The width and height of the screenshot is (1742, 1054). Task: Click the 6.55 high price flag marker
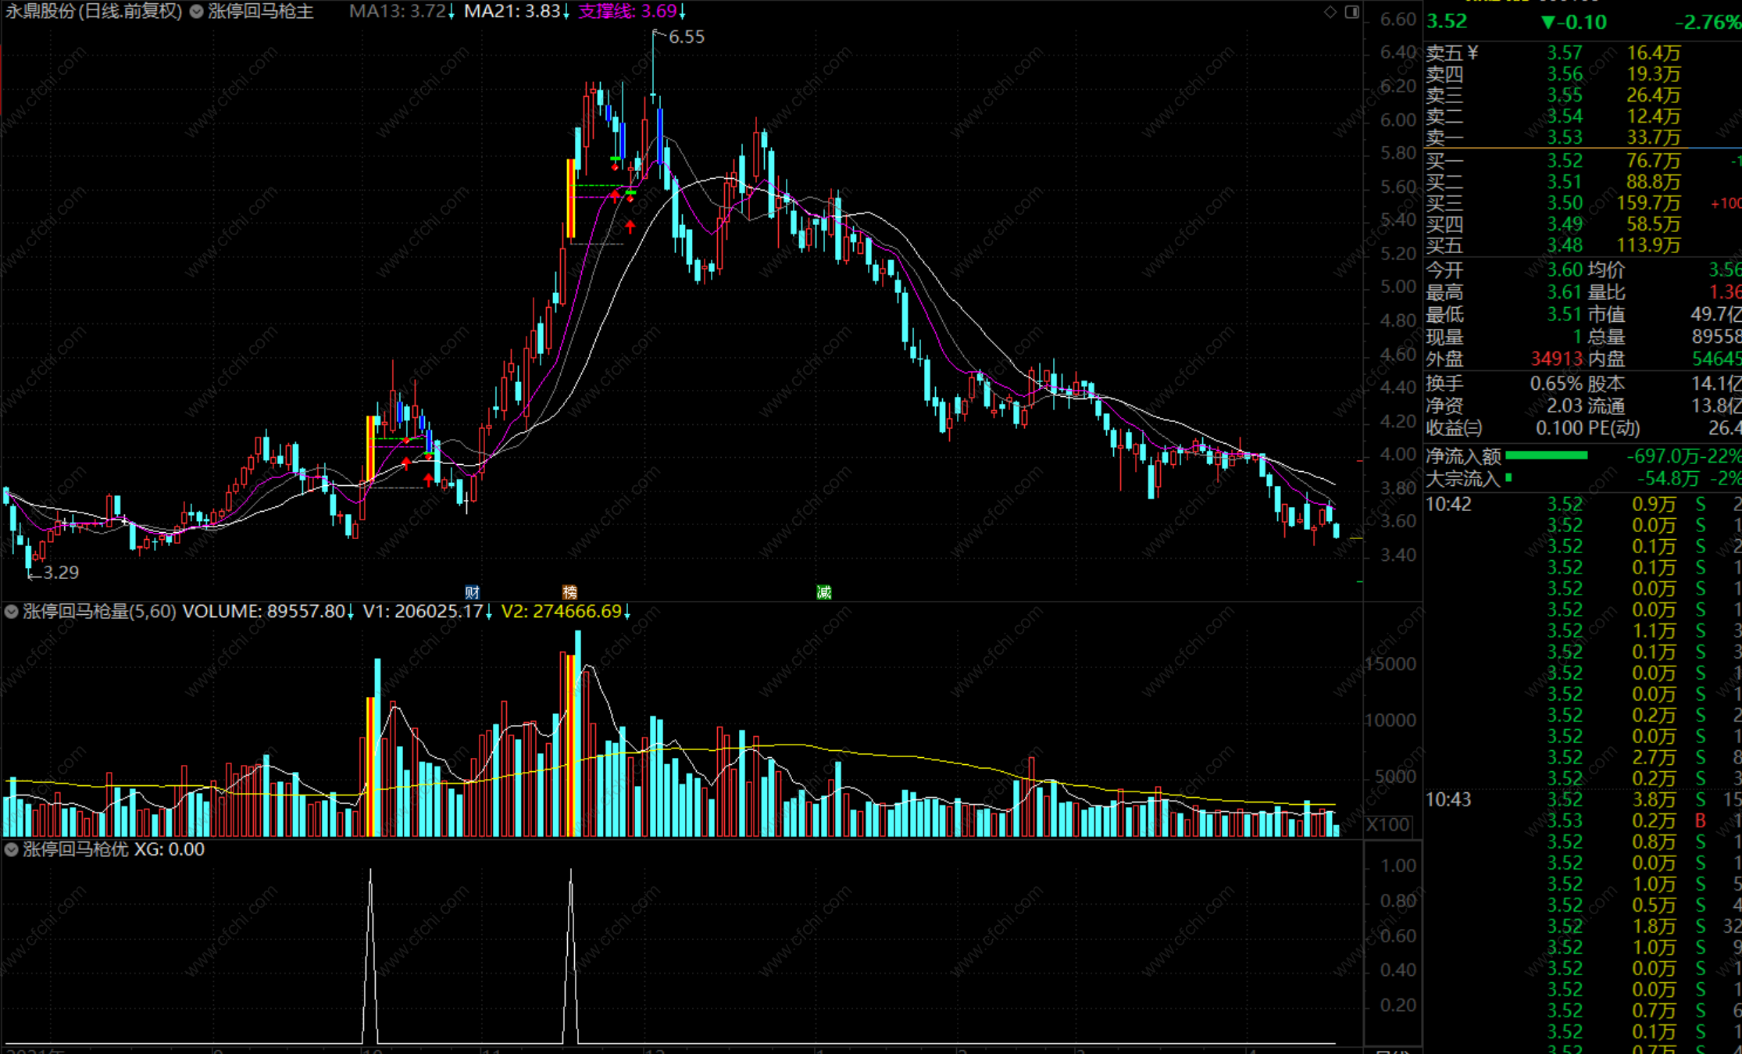(x=685, y=37)
